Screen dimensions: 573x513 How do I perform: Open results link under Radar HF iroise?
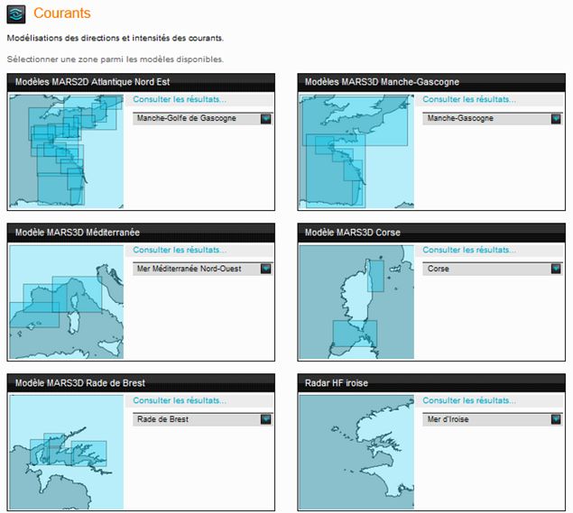click(469, 400)
